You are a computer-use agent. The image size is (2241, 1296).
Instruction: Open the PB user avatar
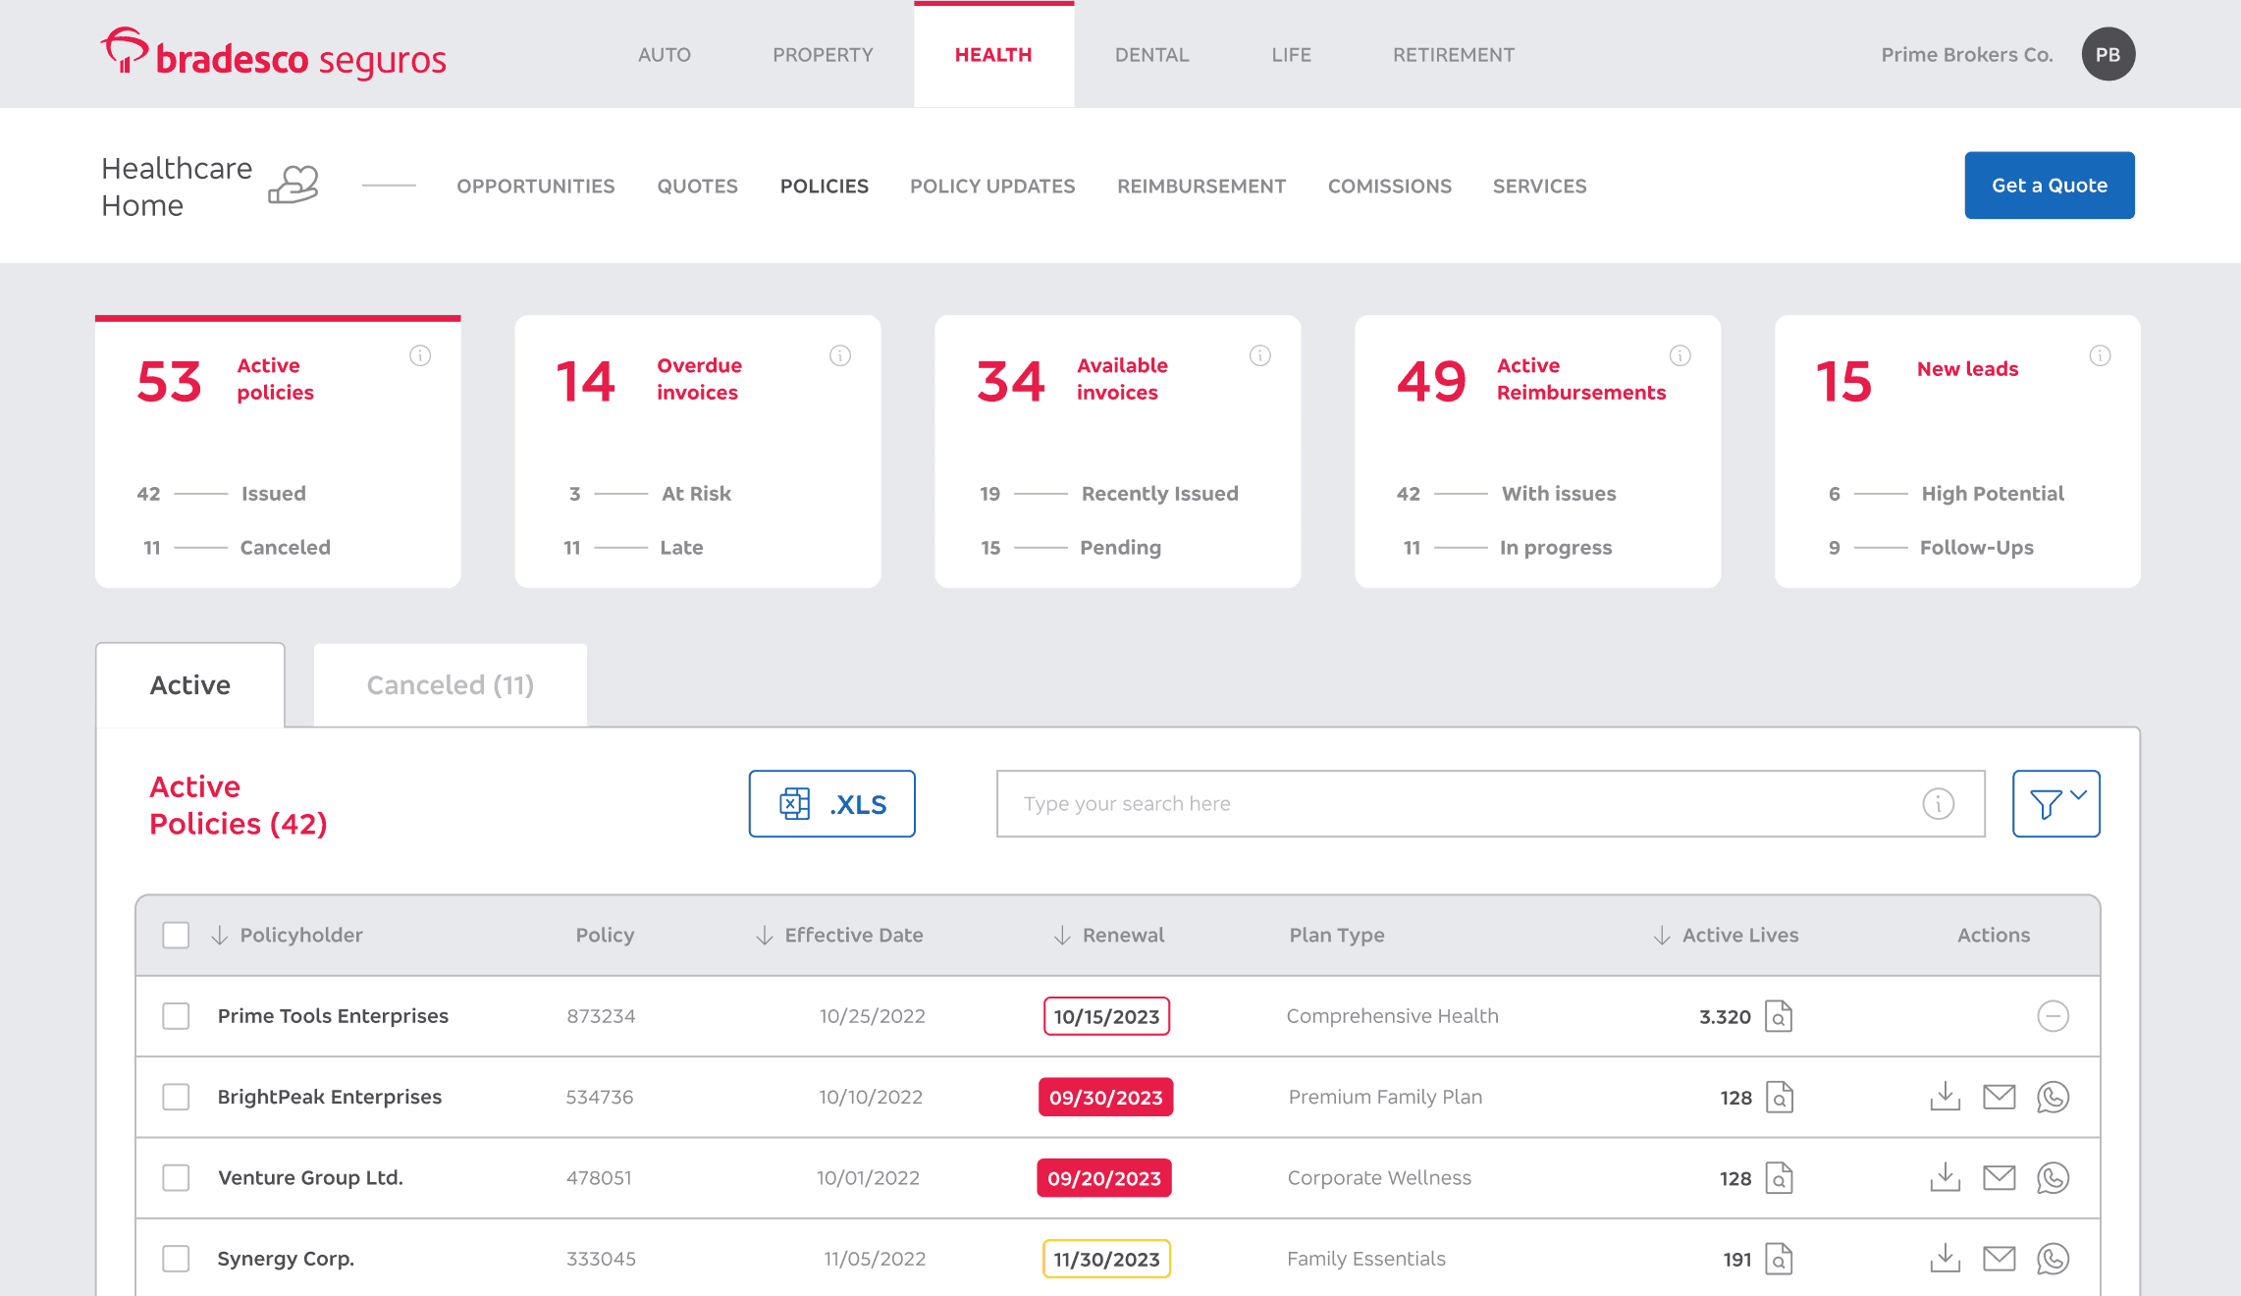(x=2108, y=54)
